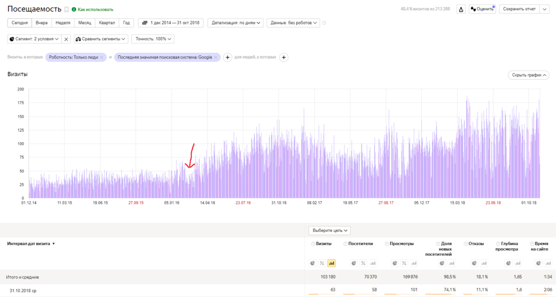Select the Квартал period tab

tap(107, 23)
